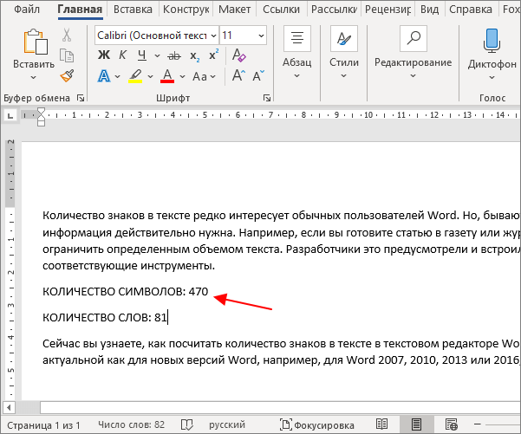Open the Диктофон microphone tool
The height and width of the screenshot is (434, 521).
(492, 55)
